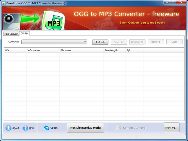Click the NO. column header
The height and width of the screenshot is (141, 188).
[15, 50]
